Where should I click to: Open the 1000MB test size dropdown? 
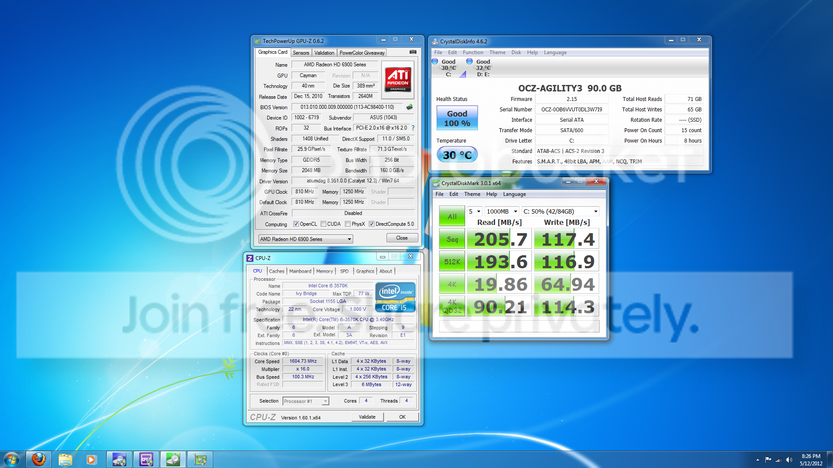[x=502, y=211]
